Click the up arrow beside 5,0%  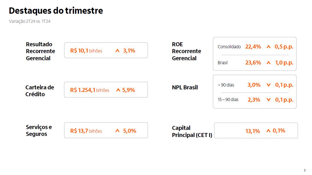tap(117, 131)
